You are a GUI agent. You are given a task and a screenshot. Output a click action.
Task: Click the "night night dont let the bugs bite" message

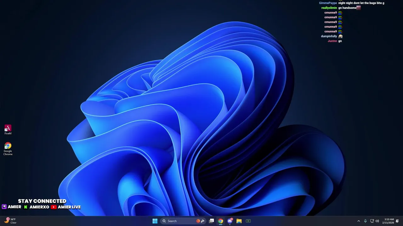click(x=361, y=3)
